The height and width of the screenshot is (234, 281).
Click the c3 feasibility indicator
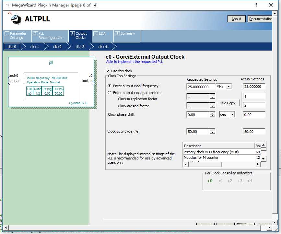pyautogui.click(x=240, y=181)
